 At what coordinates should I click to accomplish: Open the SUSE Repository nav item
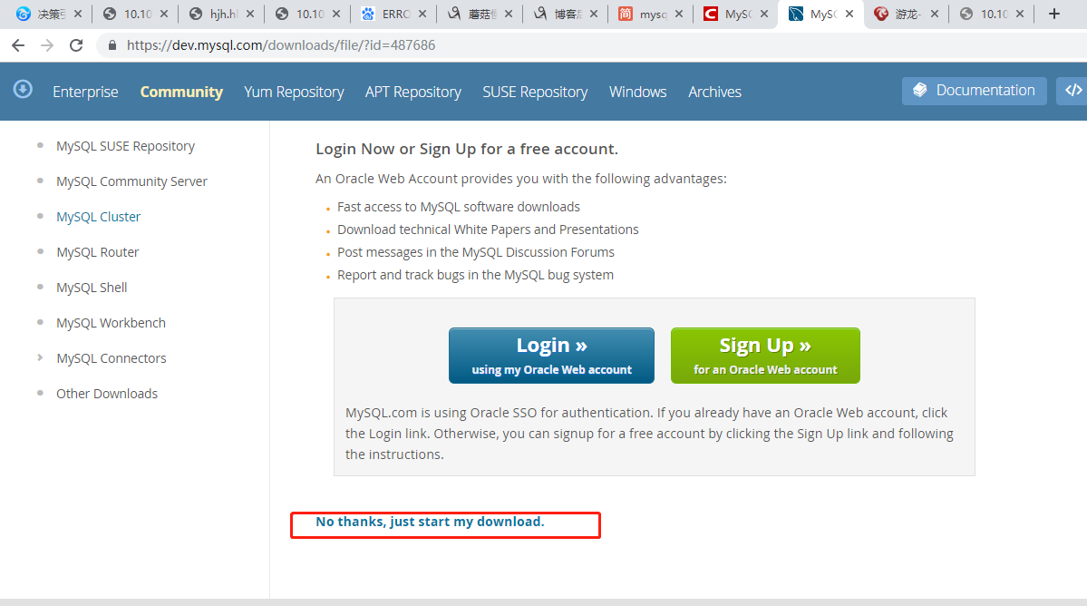click(535, 92)
